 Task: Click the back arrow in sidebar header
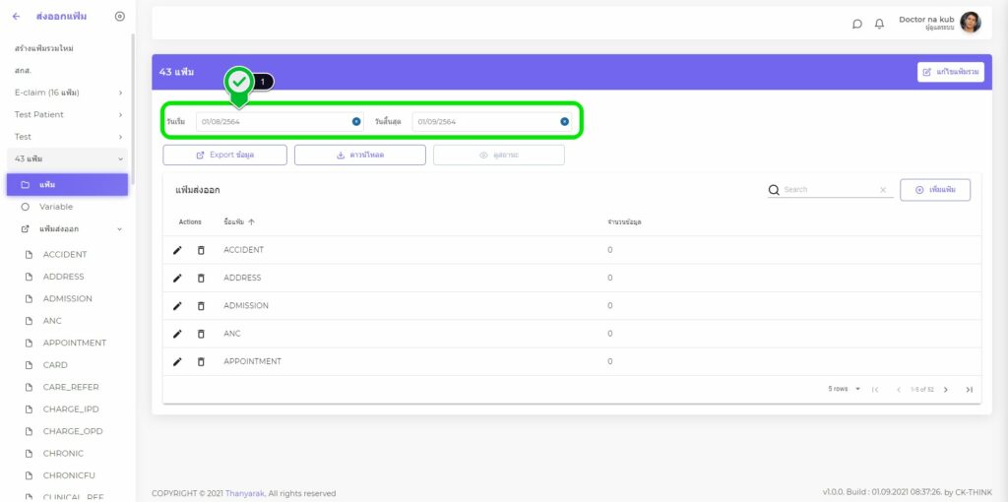(x=16, y=17)
